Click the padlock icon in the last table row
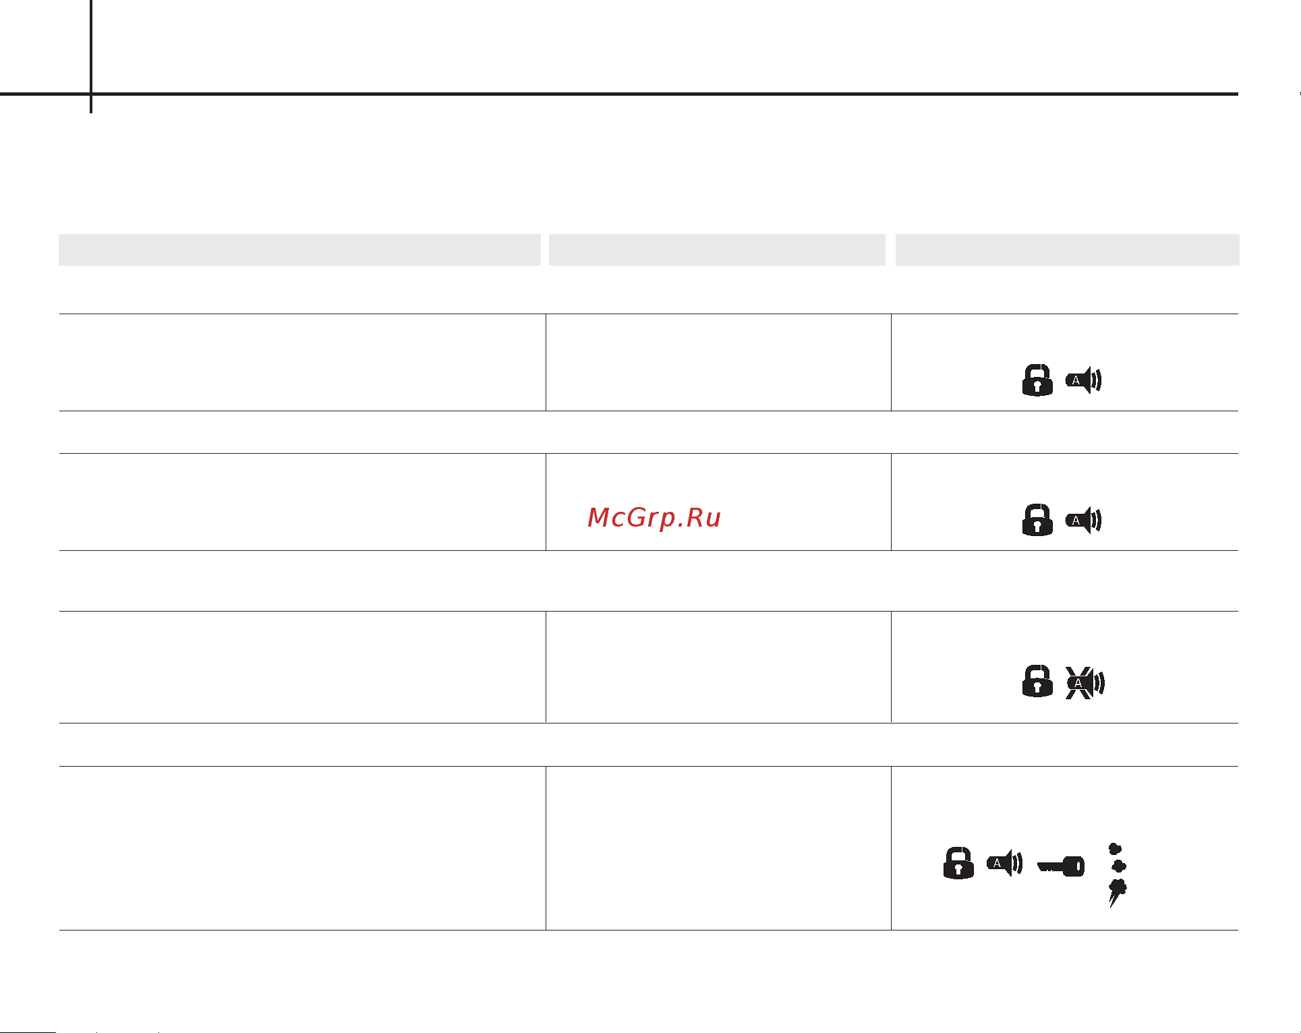The width and height of the screenshot is (1301, 1033). [958, 863]
